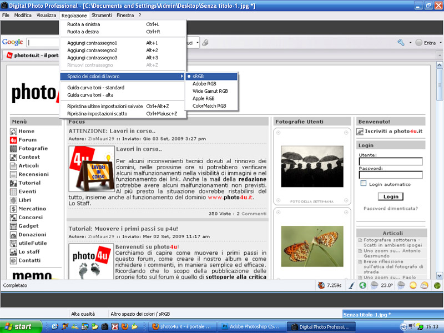Click the scrollbar up arrow of webpage
This screenshot has height=333, width=444.
[x=440, y=65]
